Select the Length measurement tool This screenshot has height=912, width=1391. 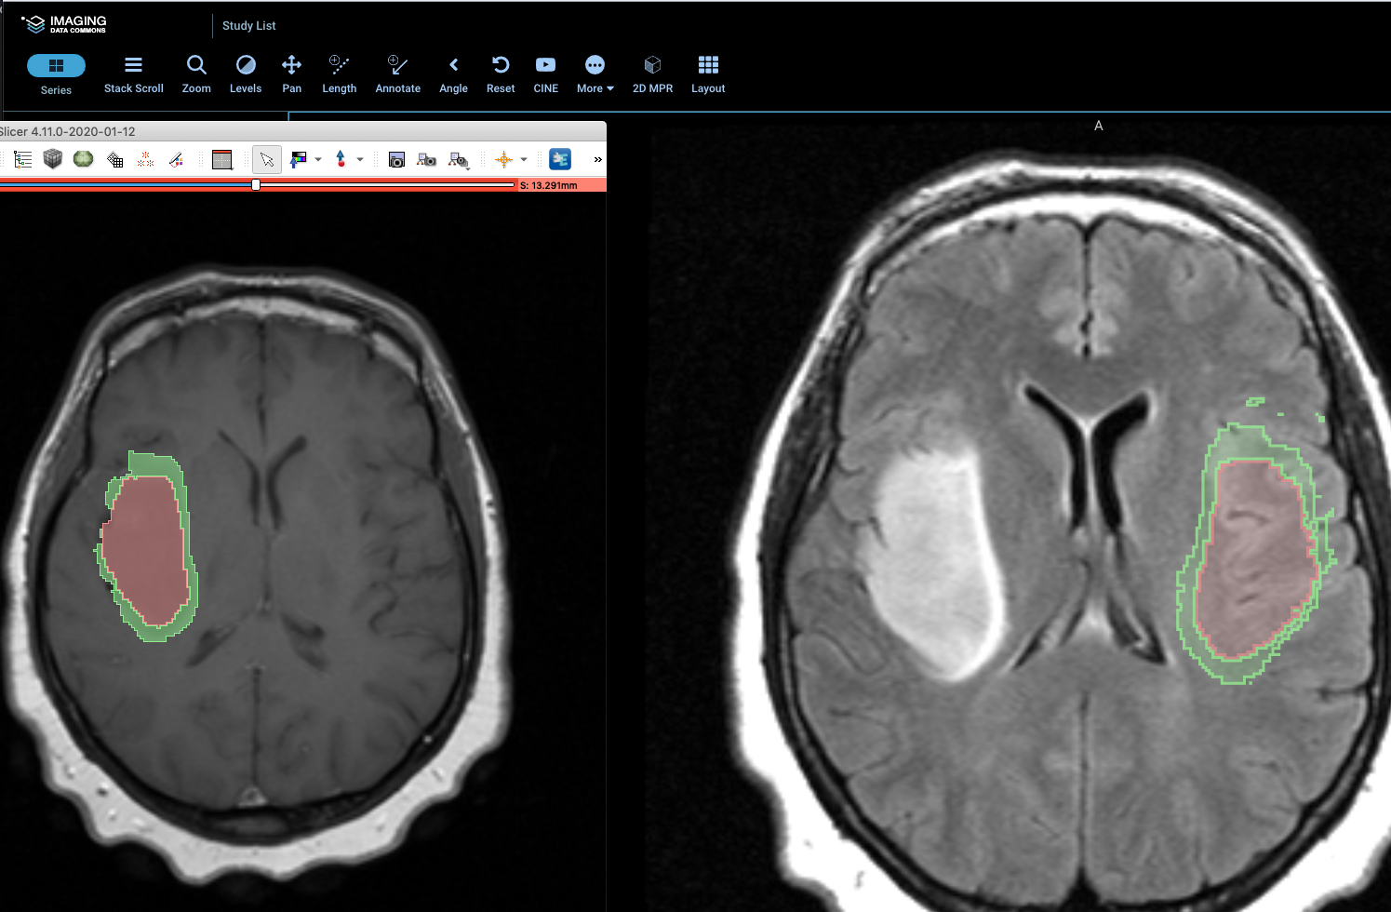pos(339,74)
